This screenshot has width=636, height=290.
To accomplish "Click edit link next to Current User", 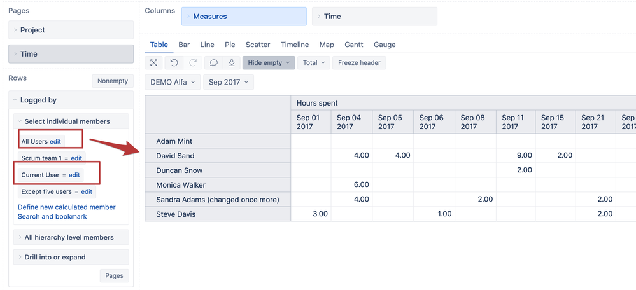I will pos(74,175).
